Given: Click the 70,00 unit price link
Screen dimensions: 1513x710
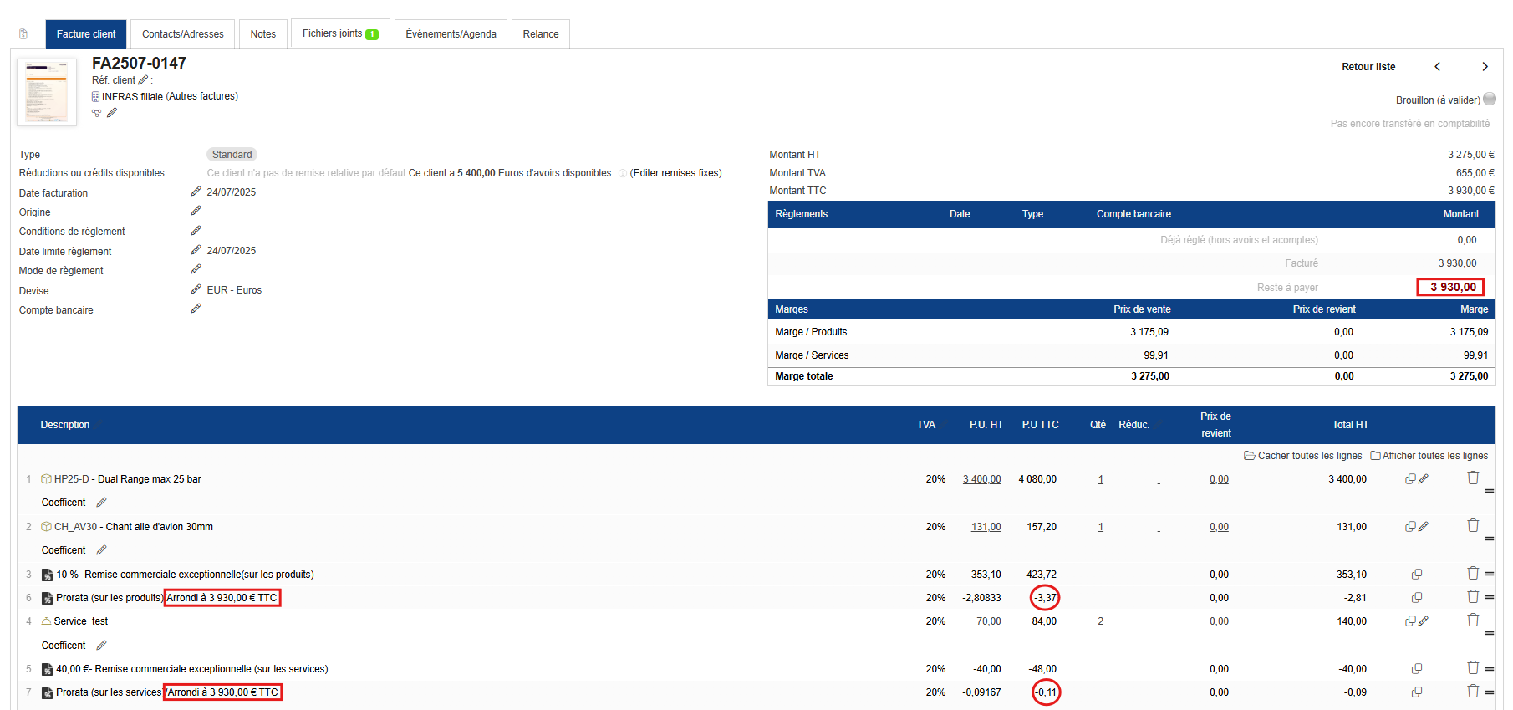Looking at the screenshot, I should click(x=989, y=621).
